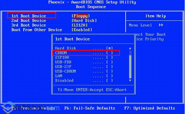Click the popup scrollbar down arrow

coord(130,81)
